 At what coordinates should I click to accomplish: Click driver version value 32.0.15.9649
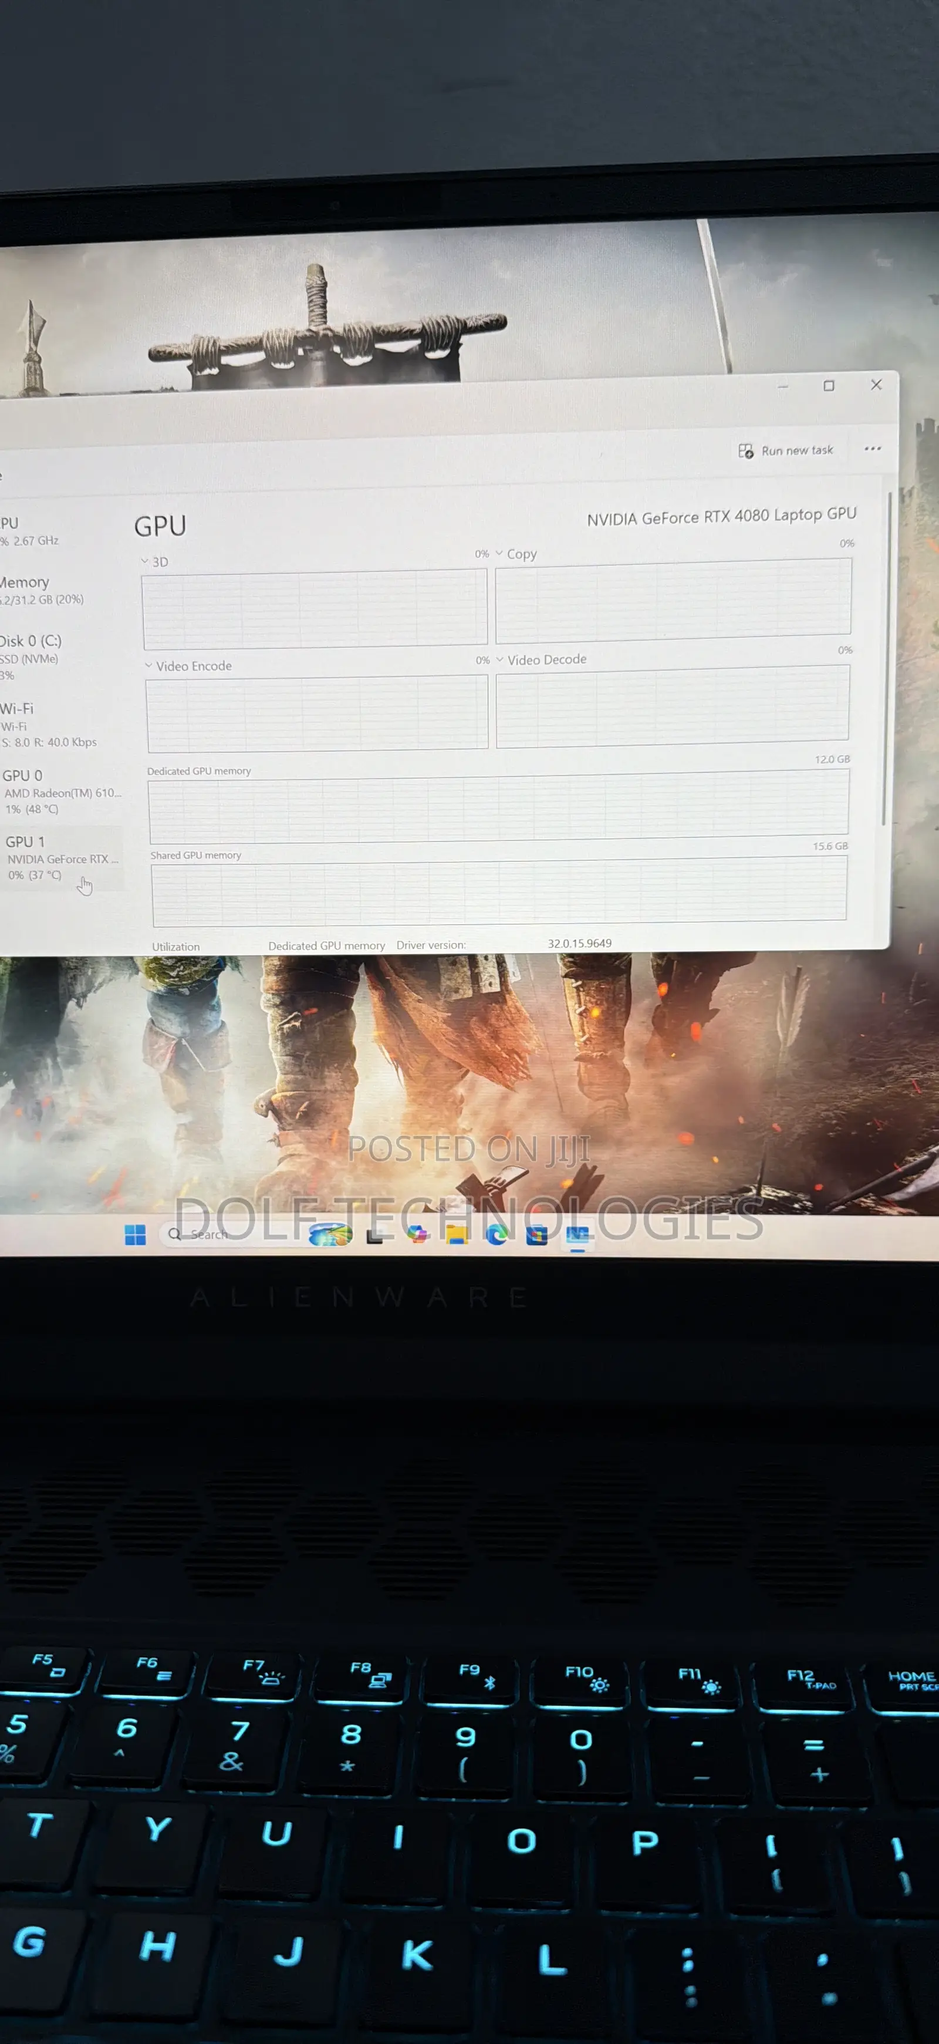click(x=580, y=944)
